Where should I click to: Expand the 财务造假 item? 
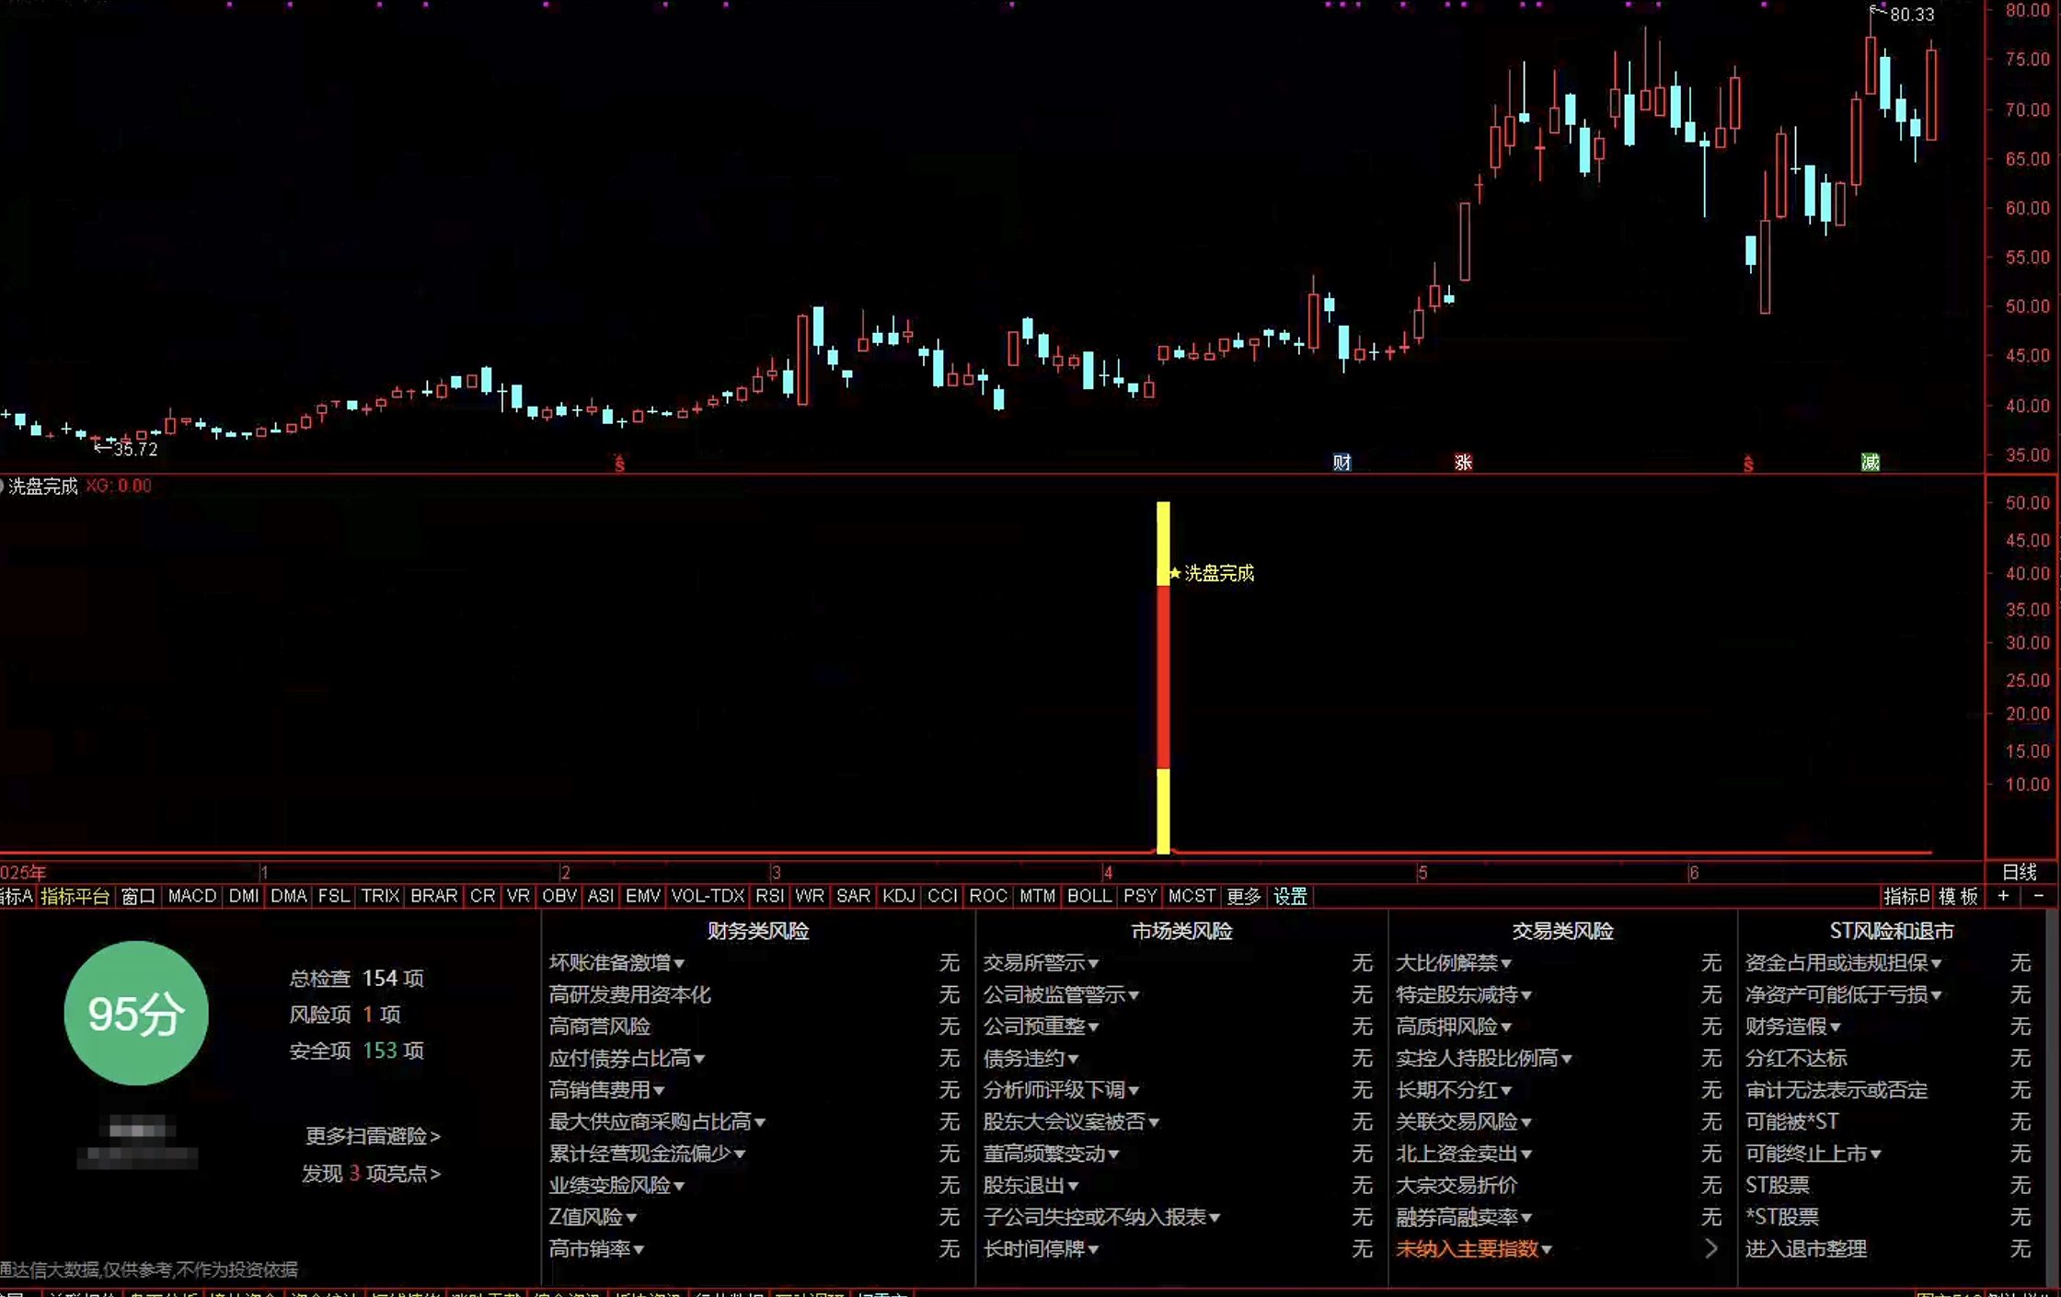point(1793,1026)
